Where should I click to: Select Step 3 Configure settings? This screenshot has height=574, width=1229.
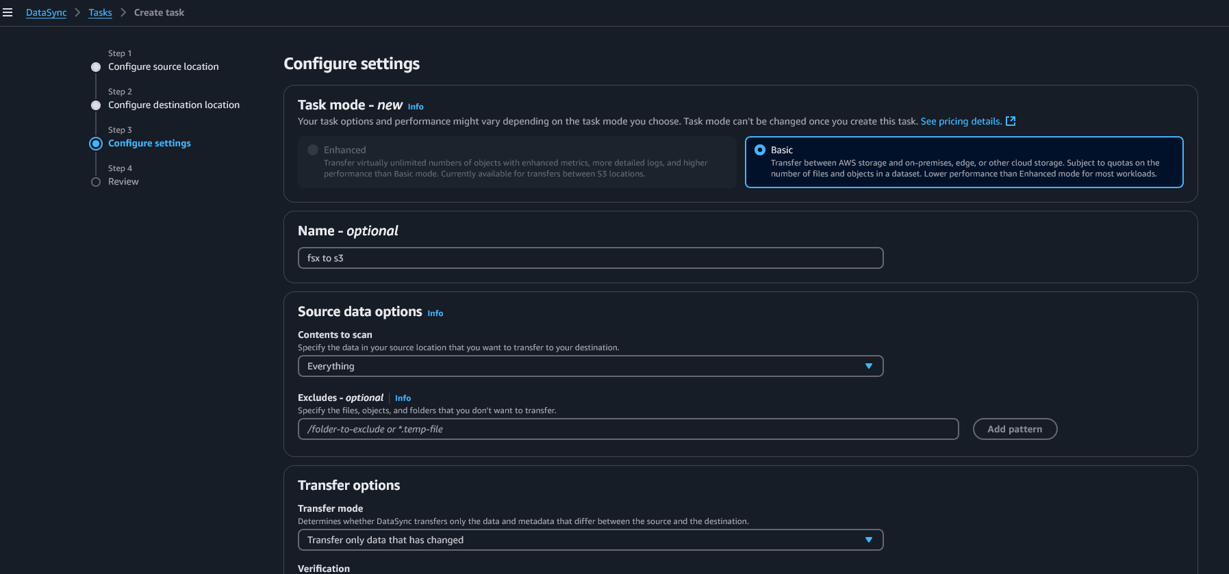point(149,143)
